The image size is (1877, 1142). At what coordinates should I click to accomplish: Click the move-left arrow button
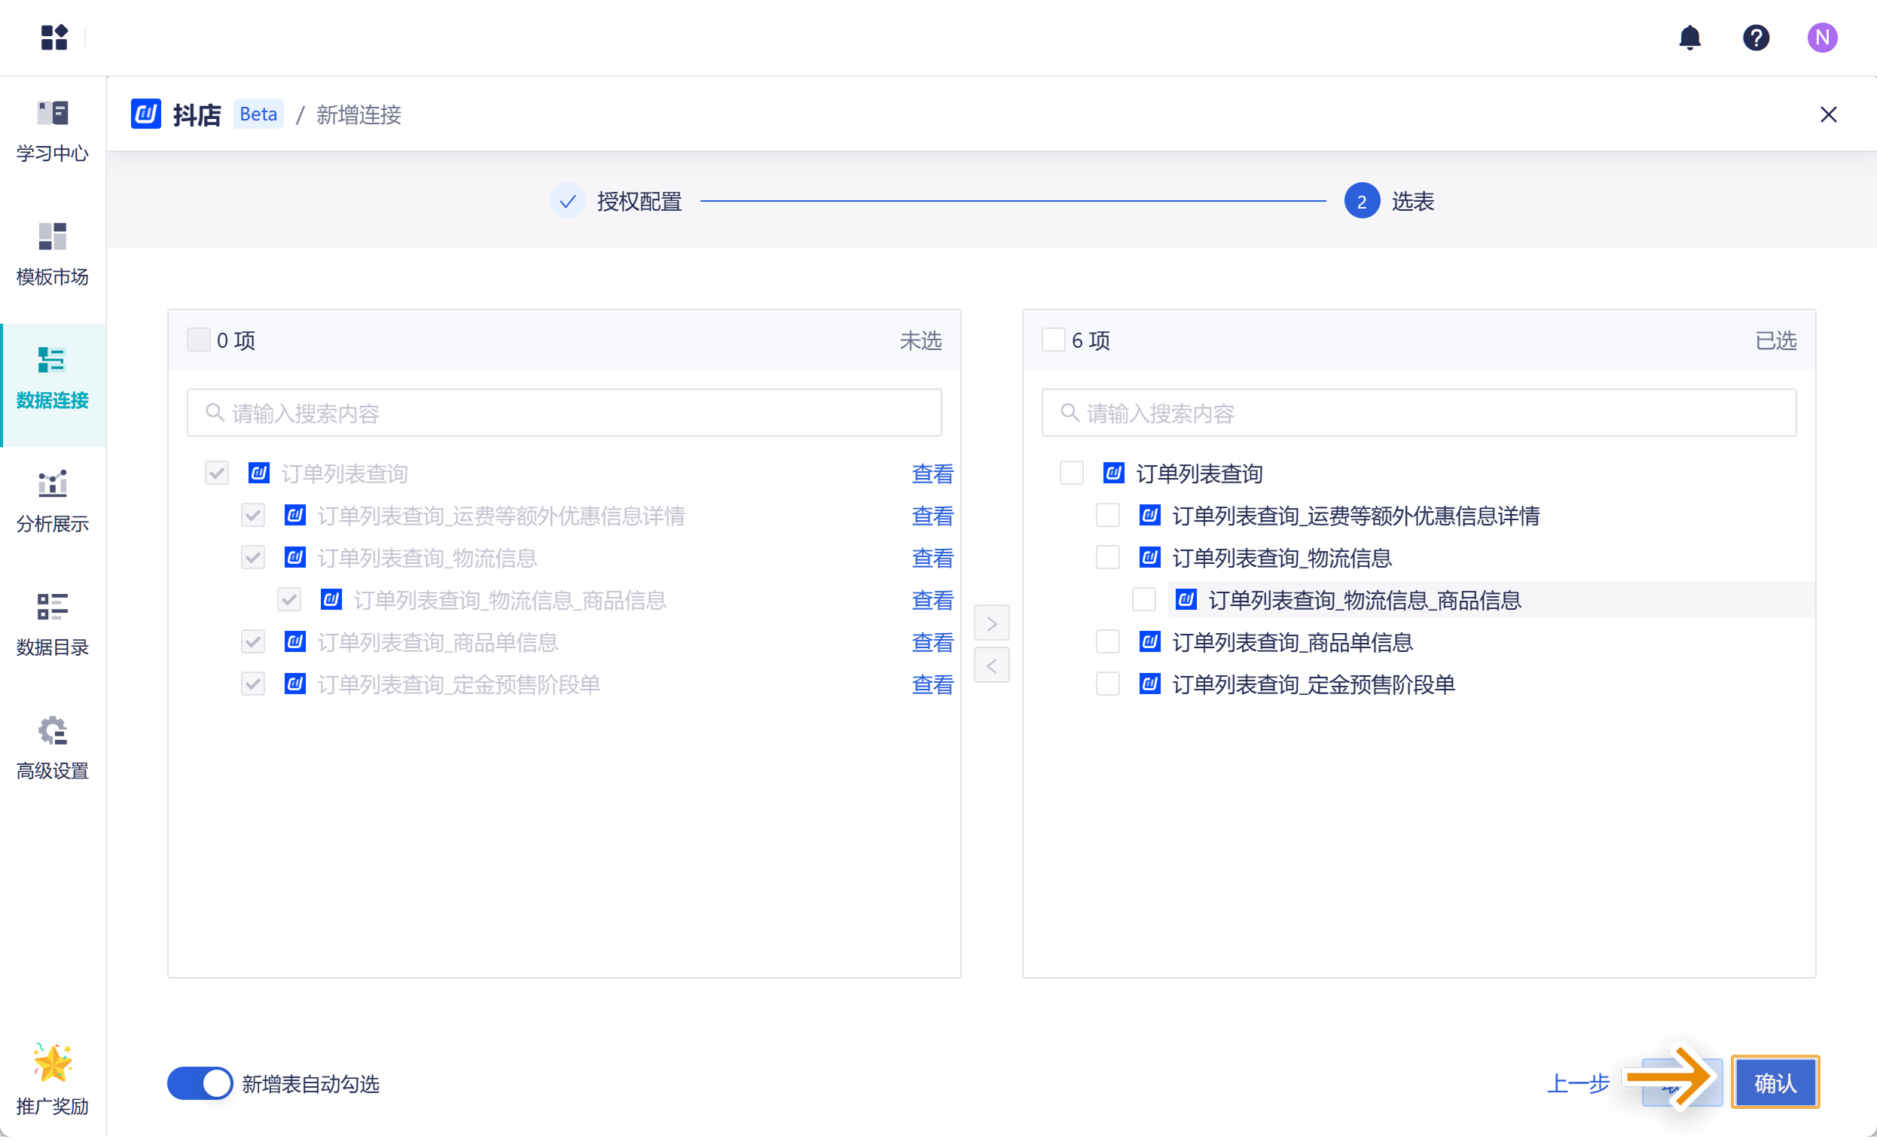tap(991, 665)
